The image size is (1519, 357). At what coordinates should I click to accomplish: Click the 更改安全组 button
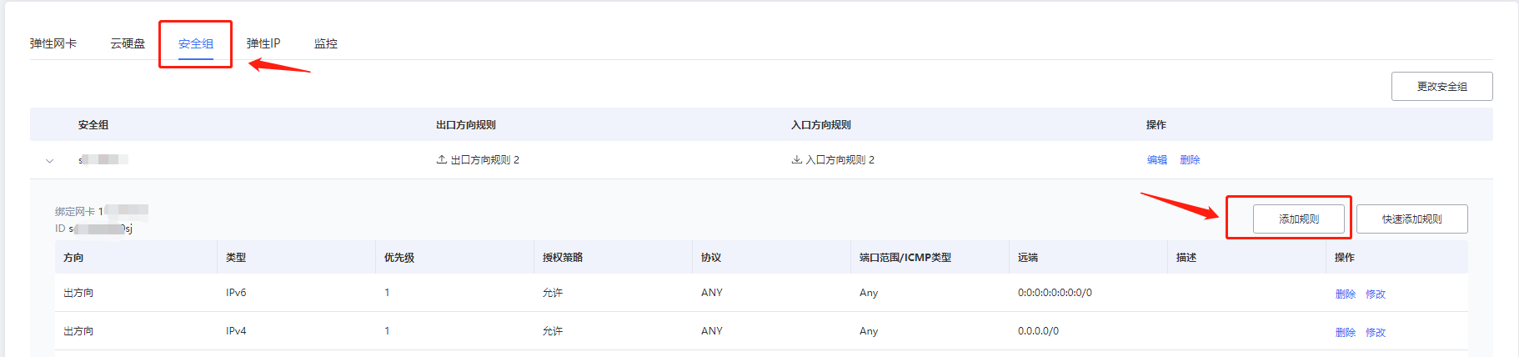pos(1441,86)
